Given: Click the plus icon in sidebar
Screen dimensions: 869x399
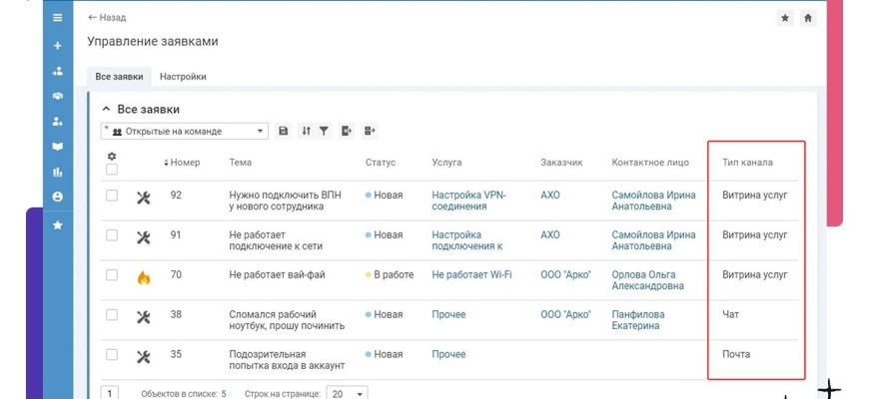Looking at the screenshot, I should 57,46.
